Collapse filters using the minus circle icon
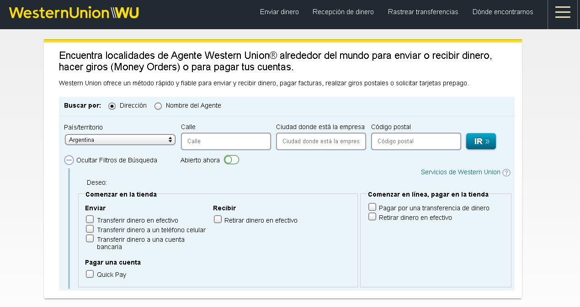Image resolution: width=580 pixels, height=307 pixels. click(x=69, y=160)
